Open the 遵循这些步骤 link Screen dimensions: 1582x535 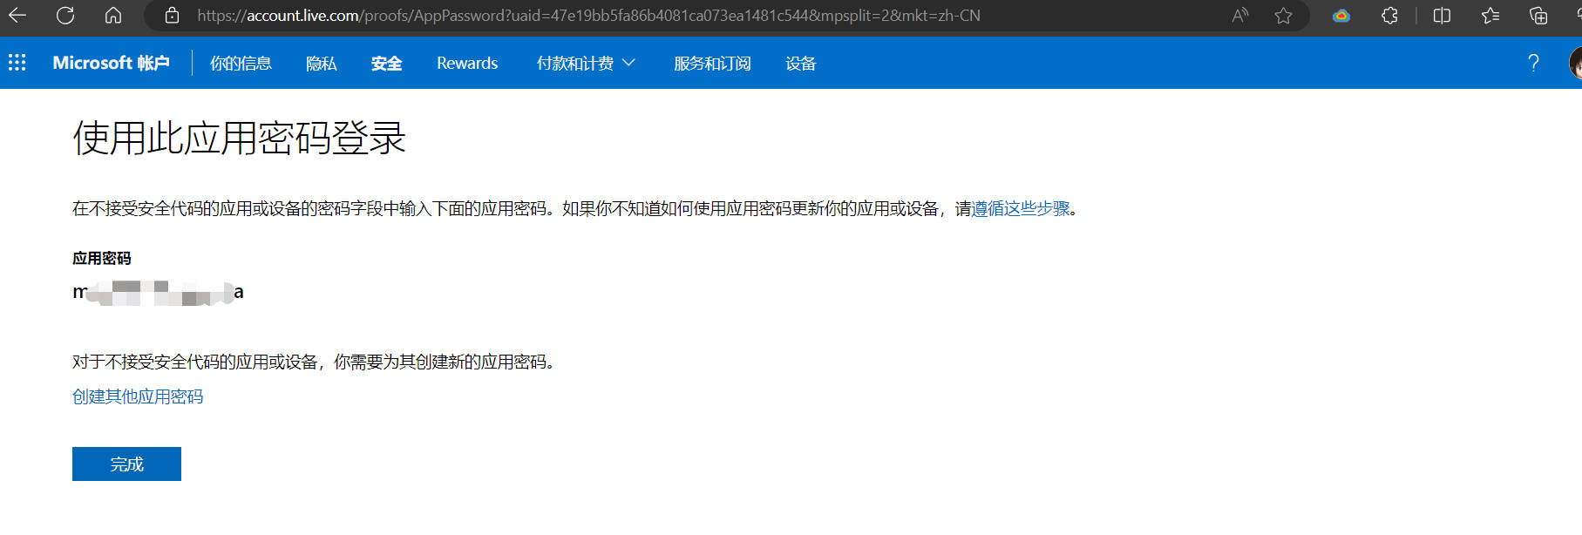(1021, 208)
